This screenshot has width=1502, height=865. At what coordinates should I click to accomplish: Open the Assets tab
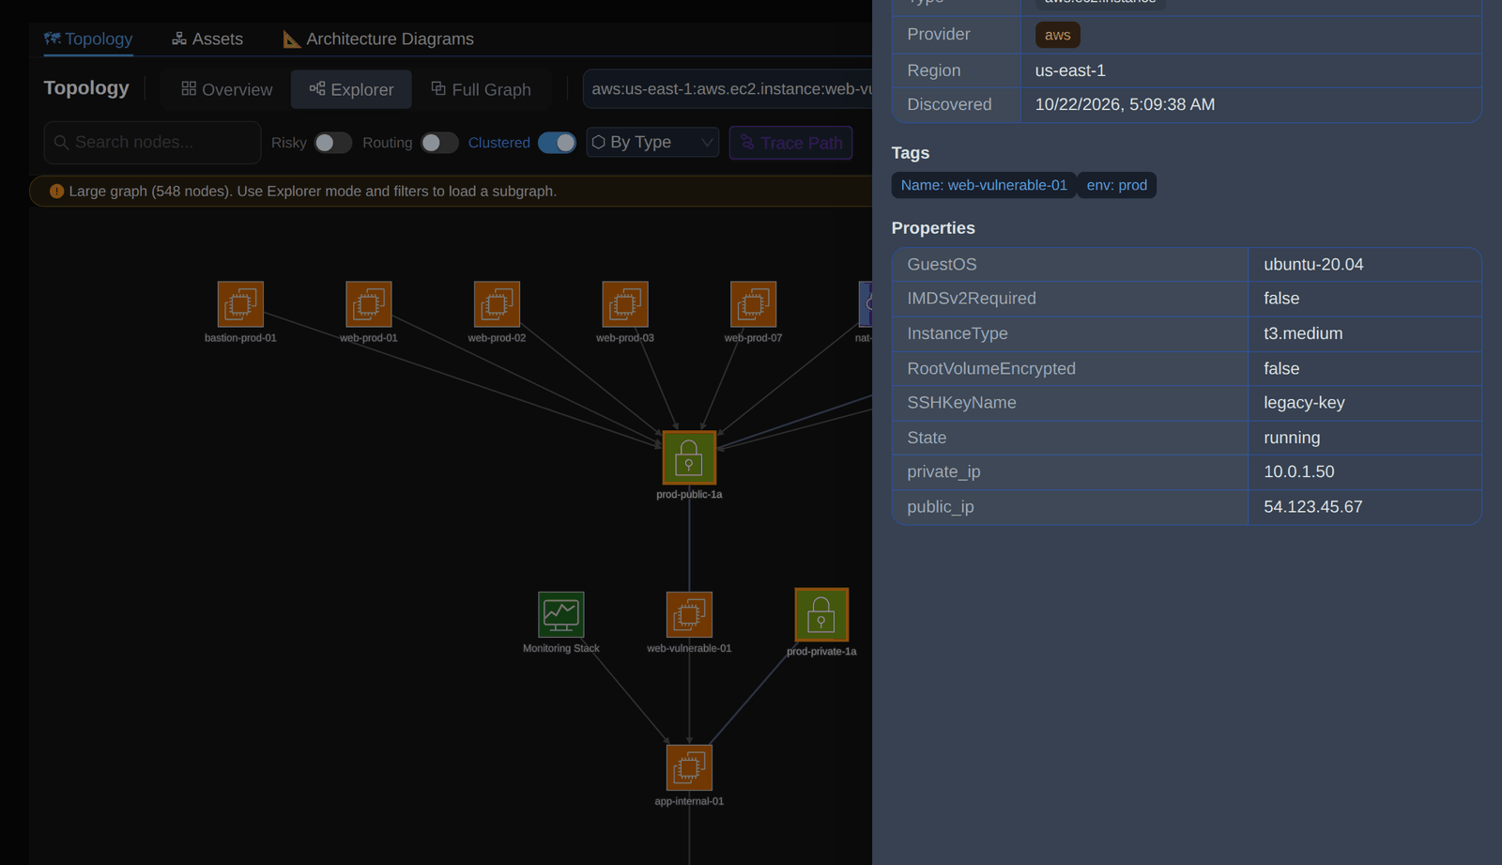pos(207,39)
